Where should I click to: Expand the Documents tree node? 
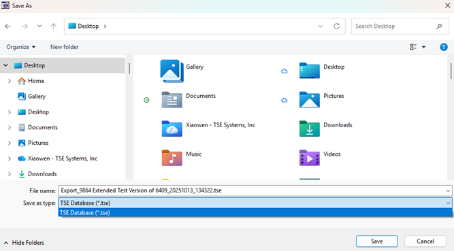click(10, 127)
